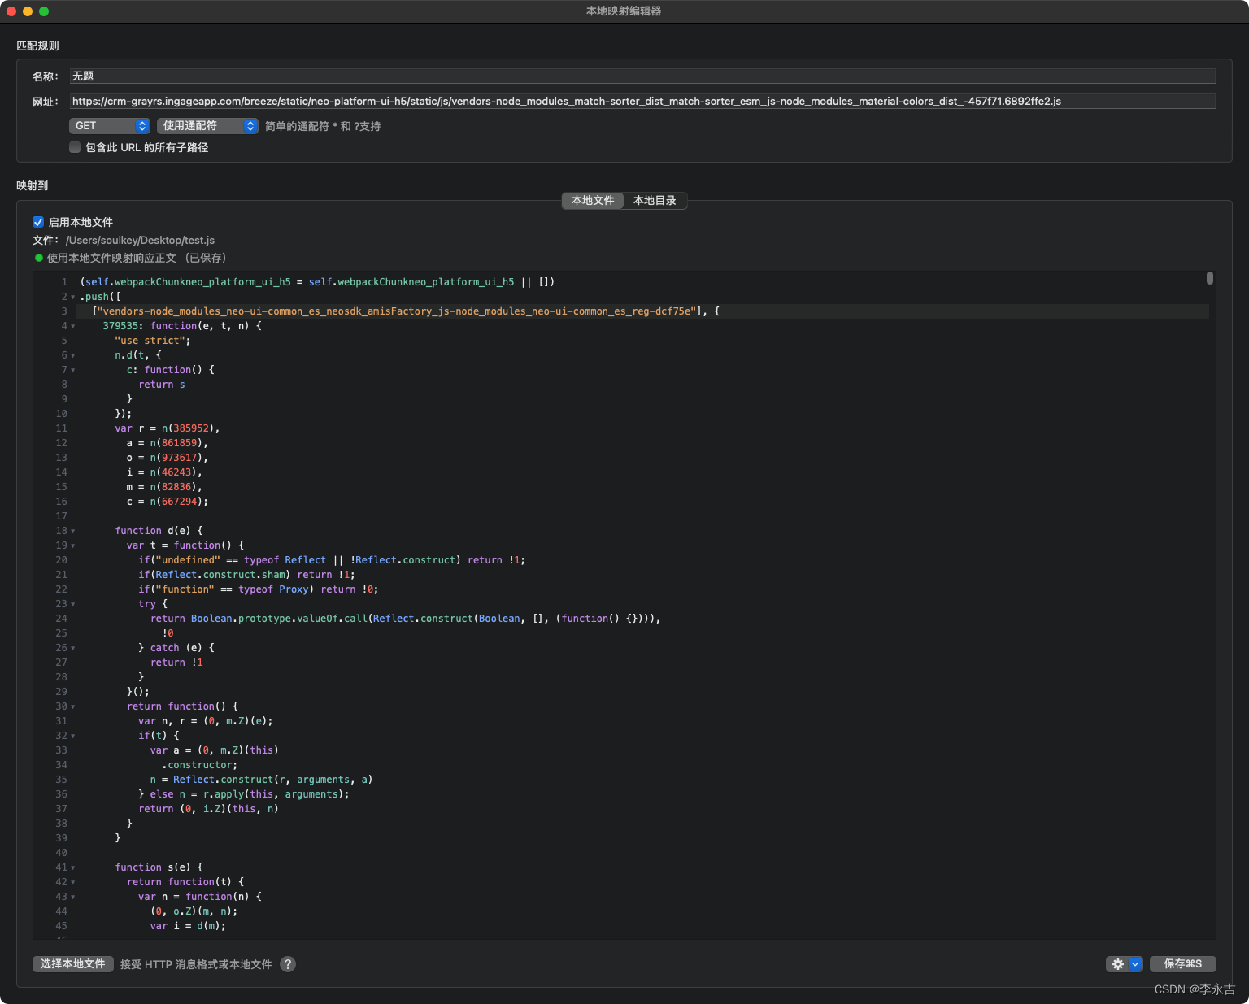
Task: Collapse code fold at line 42
Action: [73, 882]
